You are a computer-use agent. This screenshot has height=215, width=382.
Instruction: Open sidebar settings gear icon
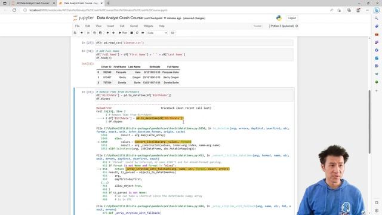(x=377, y=211)
